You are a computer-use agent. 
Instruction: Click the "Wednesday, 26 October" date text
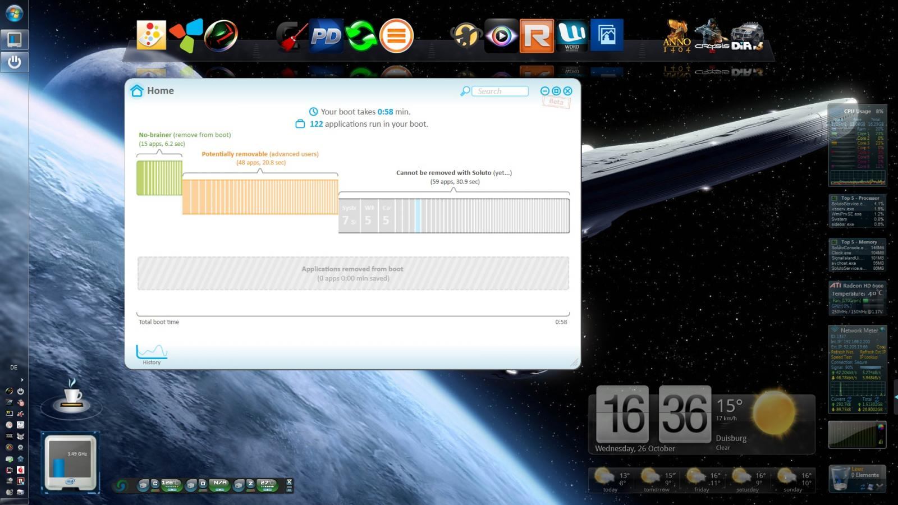click(635, 448)
